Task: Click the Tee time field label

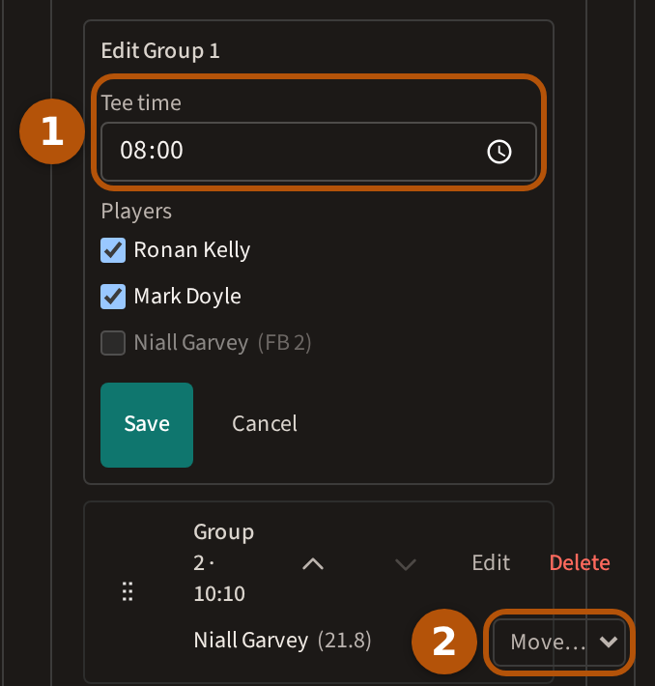Action: pos(141,102)
